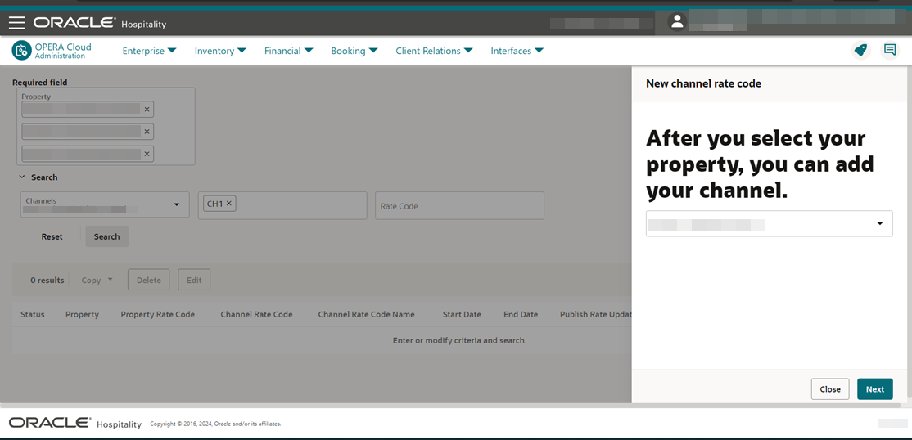912x440 pixels.
Task: Click the Close button in the panel
Action: click(830, 388)
